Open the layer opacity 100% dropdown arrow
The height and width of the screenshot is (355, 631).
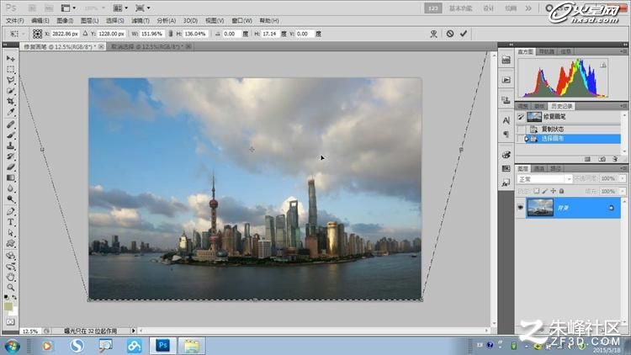click(x=623, y=178)
